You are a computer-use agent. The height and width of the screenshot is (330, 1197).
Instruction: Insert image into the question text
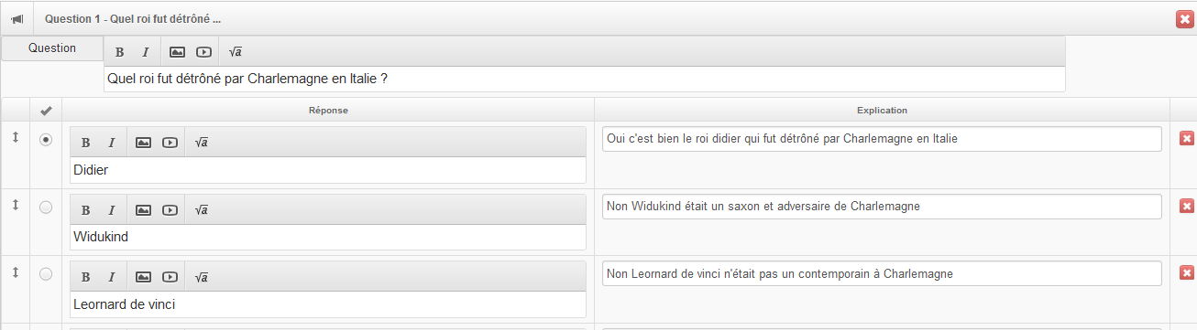[x=177, y=52]
